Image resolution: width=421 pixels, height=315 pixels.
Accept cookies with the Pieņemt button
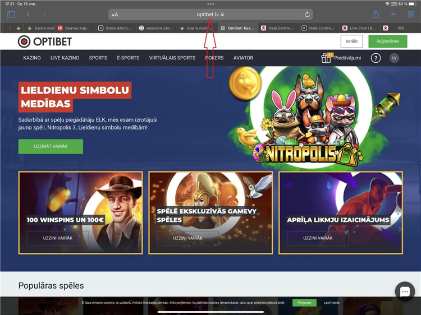pos(304,303)
